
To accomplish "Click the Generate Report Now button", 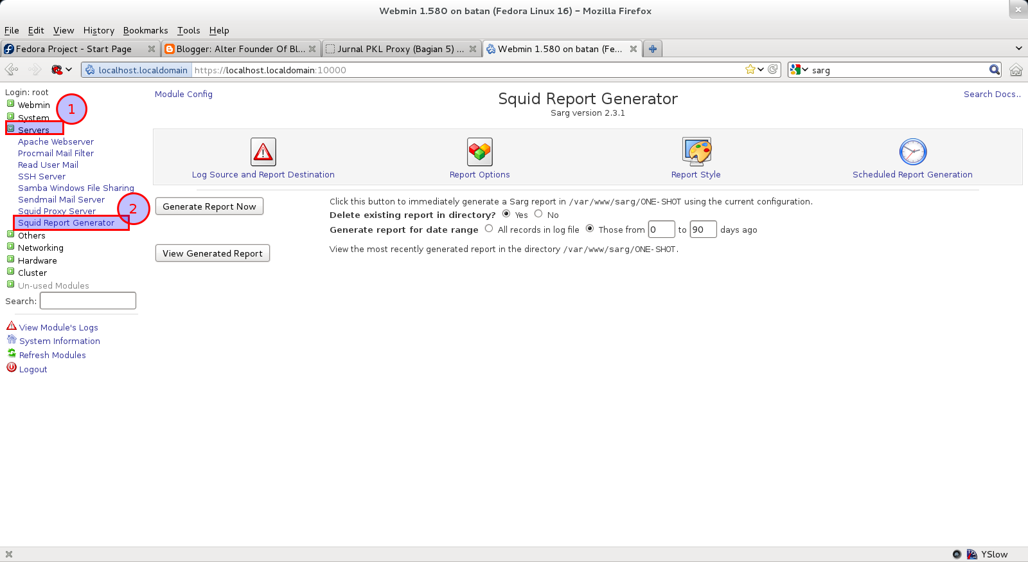I will click(x=209, y=206).
